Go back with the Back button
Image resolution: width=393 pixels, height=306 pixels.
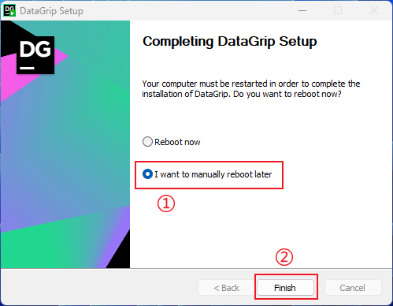tap(226, 288)
